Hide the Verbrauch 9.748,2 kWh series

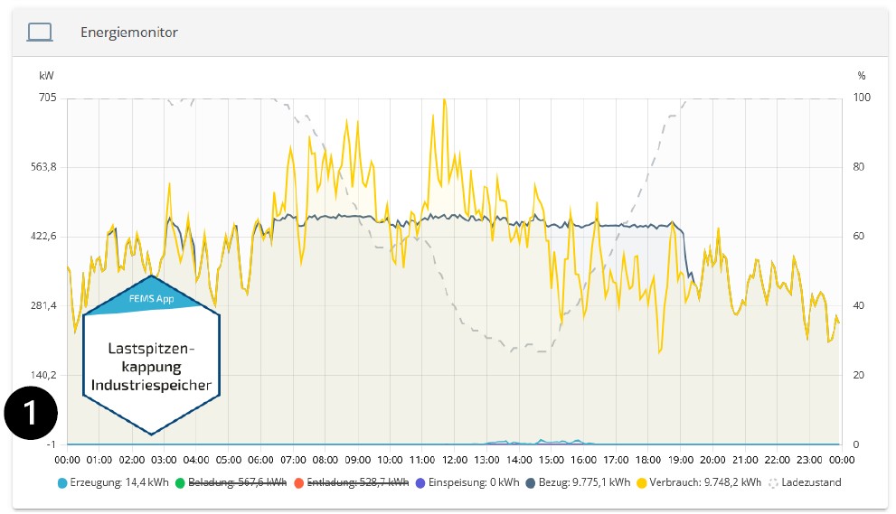(x=699, y=482)
